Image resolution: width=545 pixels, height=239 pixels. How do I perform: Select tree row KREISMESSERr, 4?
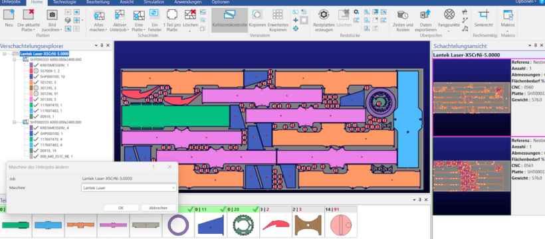pos(54,128)
